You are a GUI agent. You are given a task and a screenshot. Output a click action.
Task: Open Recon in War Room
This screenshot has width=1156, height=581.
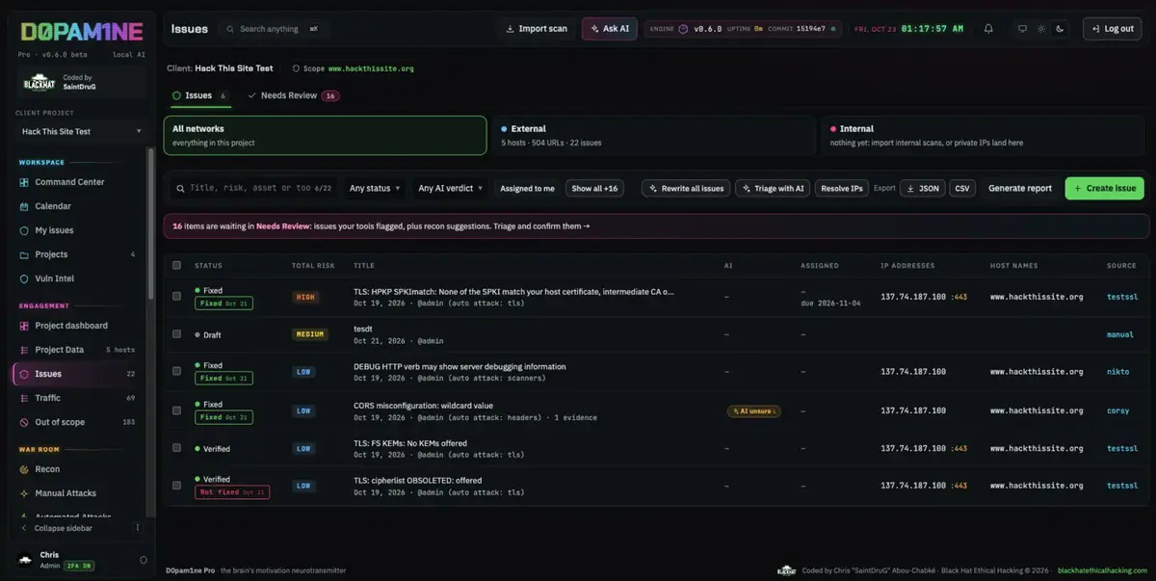[77, 469]
